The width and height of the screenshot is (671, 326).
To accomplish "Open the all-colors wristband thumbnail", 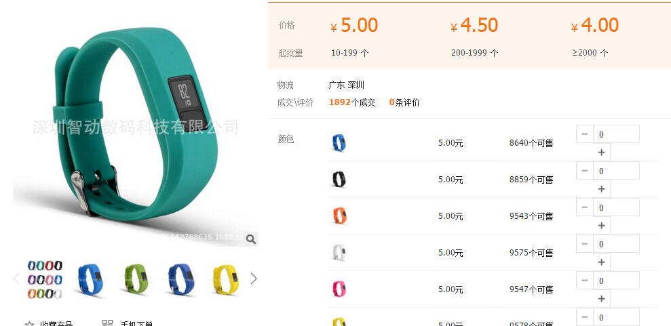I will (45, 279).
